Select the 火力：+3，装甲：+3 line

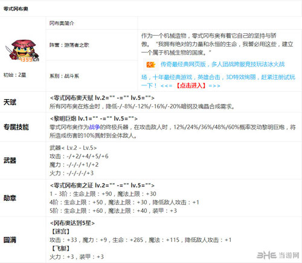tap(77, 257)
